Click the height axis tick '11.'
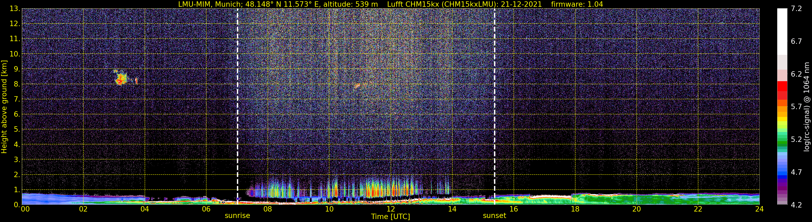This screenshot has height=222, width=812. click(x=15, y=39)
